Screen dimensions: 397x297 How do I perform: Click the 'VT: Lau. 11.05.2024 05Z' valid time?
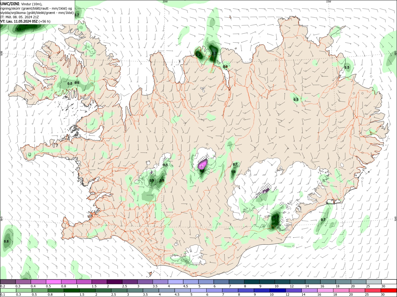pos(19,21)
